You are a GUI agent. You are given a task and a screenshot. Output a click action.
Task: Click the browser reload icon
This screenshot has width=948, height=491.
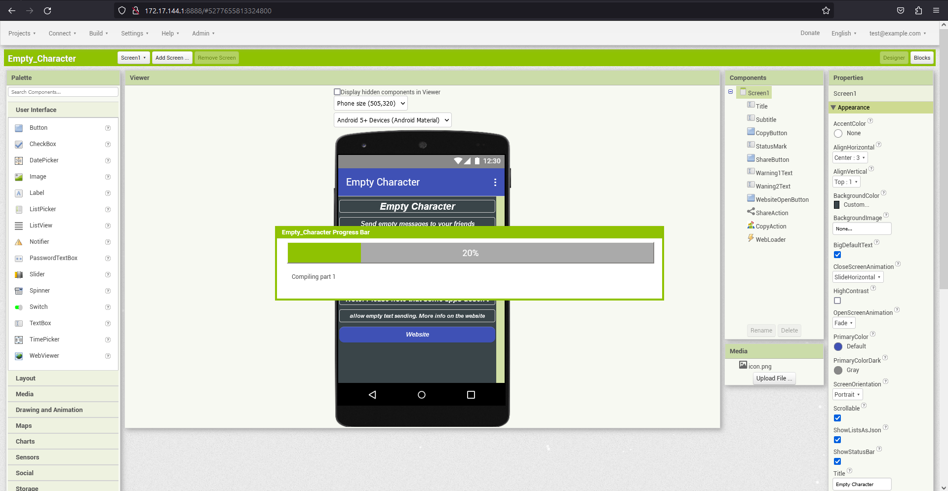47,11
